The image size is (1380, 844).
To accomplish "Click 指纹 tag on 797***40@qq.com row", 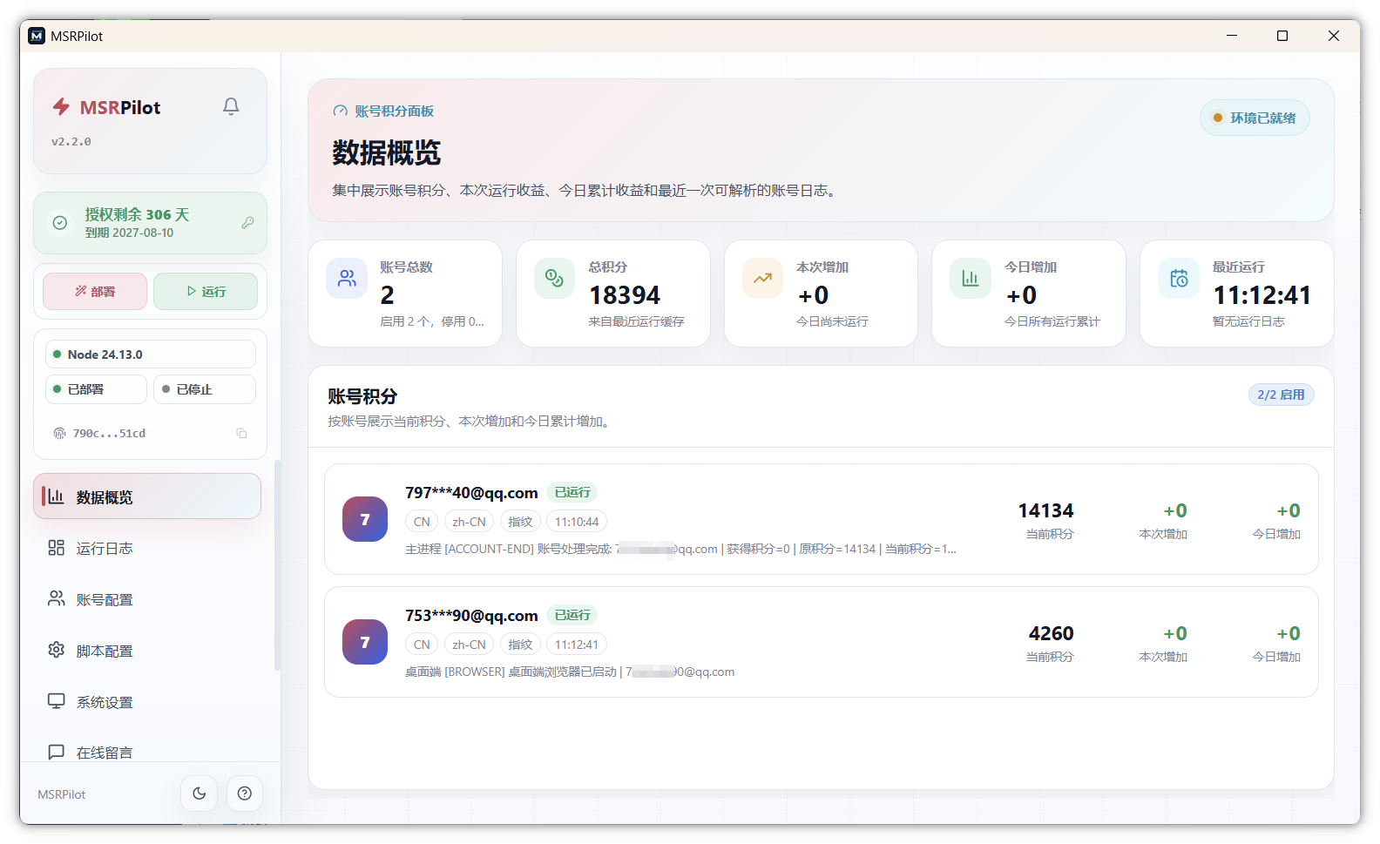I will coord(520,522).
